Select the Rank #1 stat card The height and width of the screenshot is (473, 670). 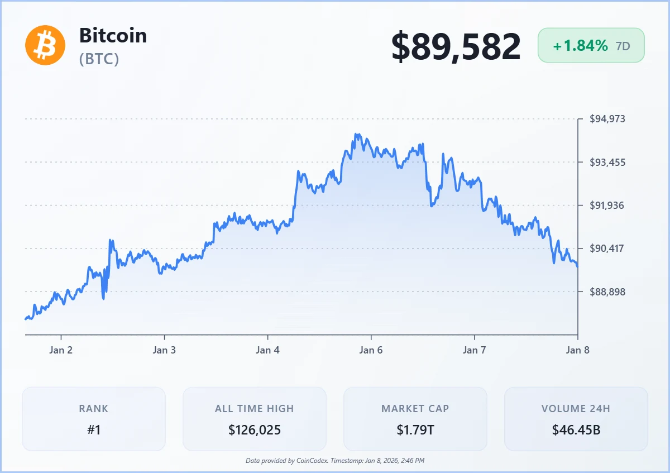point(94,419)
